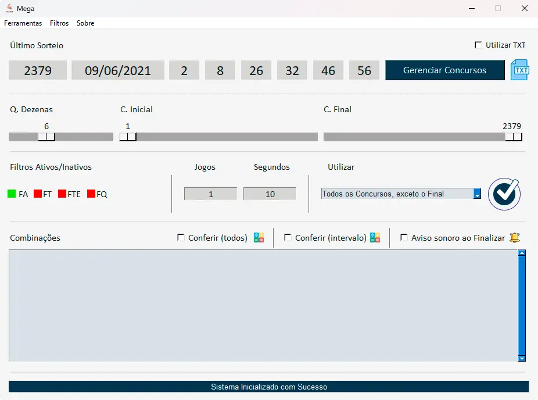
Task: Click the Jogos input field
Action: click(x=210, y=194)
